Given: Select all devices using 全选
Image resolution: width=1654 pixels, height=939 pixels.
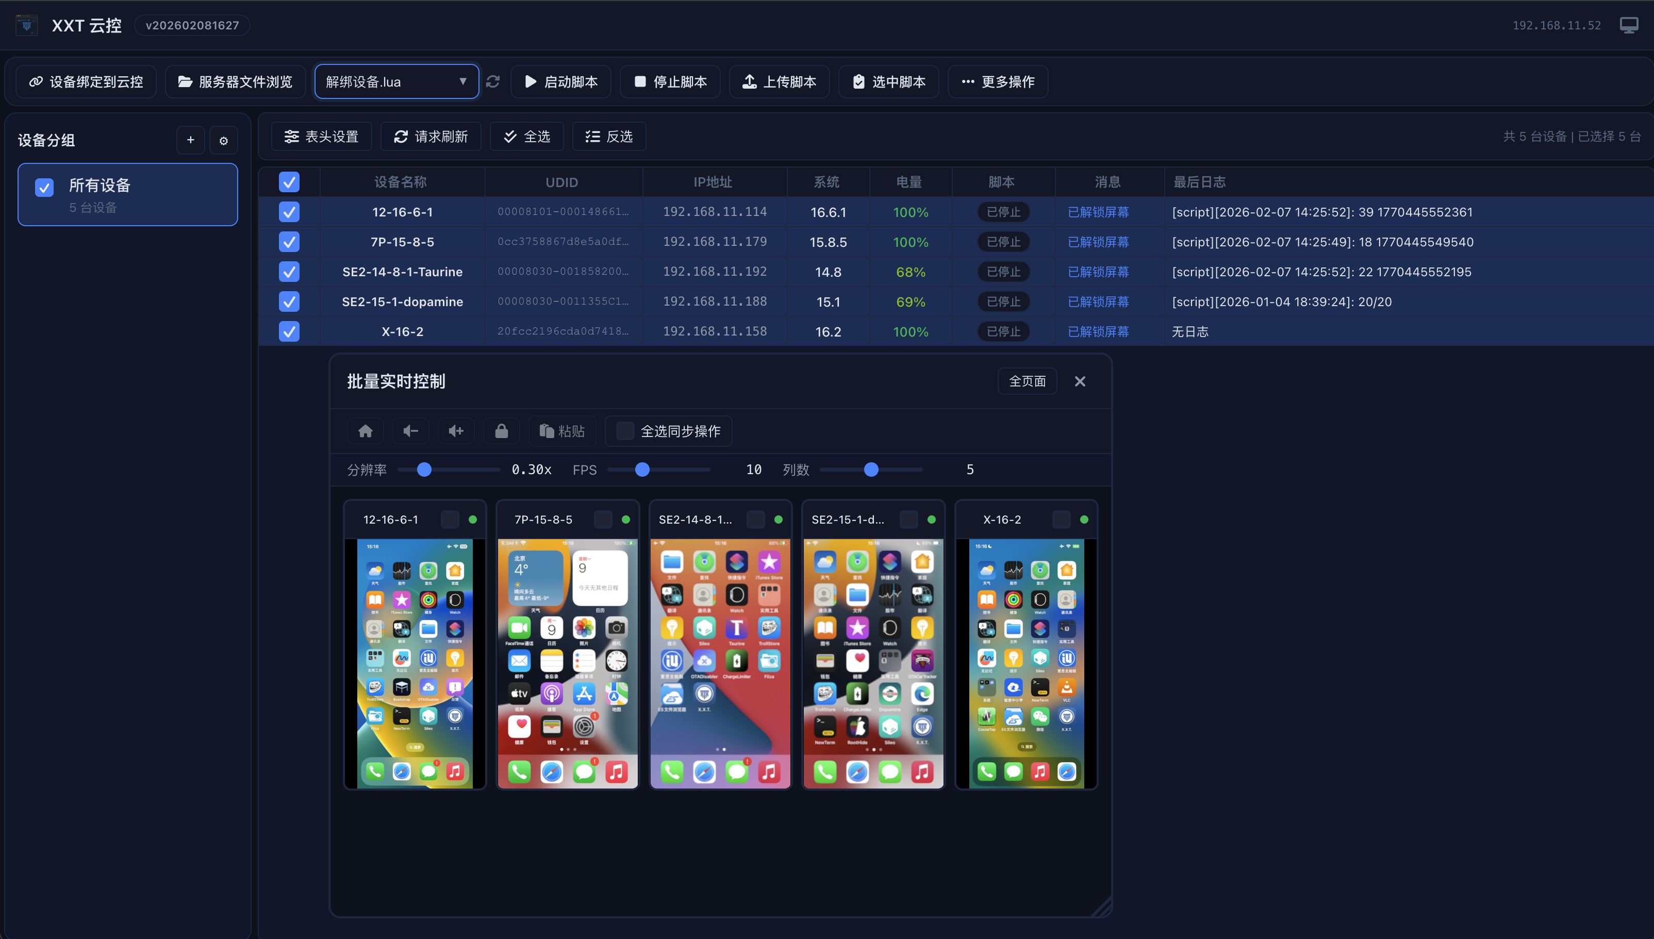Looking at the screenshot, I should tap(526, 136).
